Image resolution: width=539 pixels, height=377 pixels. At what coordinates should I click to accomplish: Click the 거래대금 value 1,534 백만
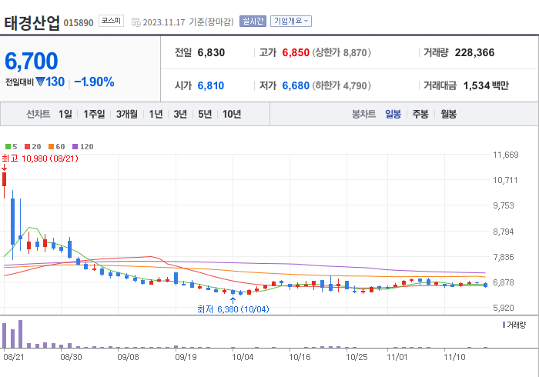pyautogui.click(x=486, y=85)
